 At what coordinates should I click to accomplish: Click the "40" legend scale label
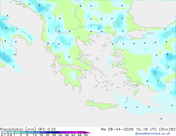[73, 135]
